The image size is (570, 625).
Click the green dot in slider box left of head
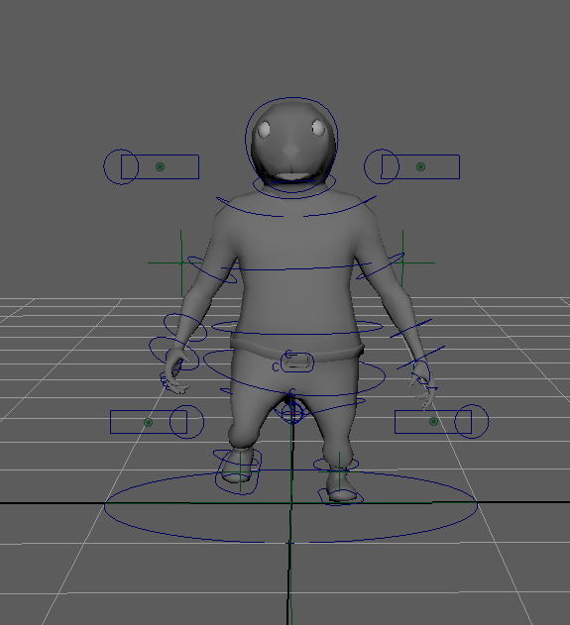[x=160, y=166]
